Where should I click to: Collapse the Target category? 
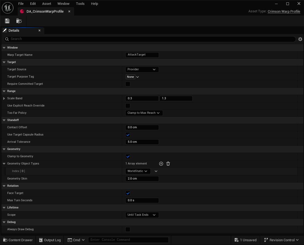[4, 62]
